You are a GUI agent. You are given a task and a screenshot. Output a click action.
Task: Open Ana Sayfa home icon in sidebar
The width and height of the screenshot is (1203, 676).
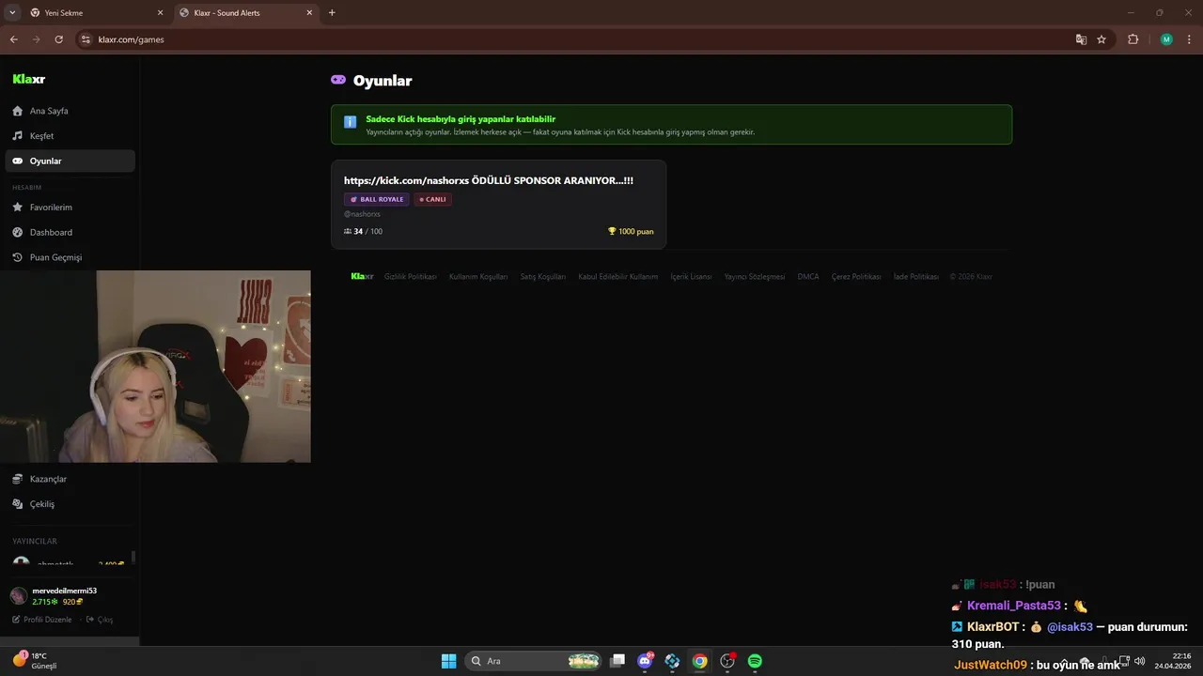coord(17,111)
